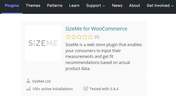
Task: Click the SizeMe logo thumbnail
Action: 43,43
